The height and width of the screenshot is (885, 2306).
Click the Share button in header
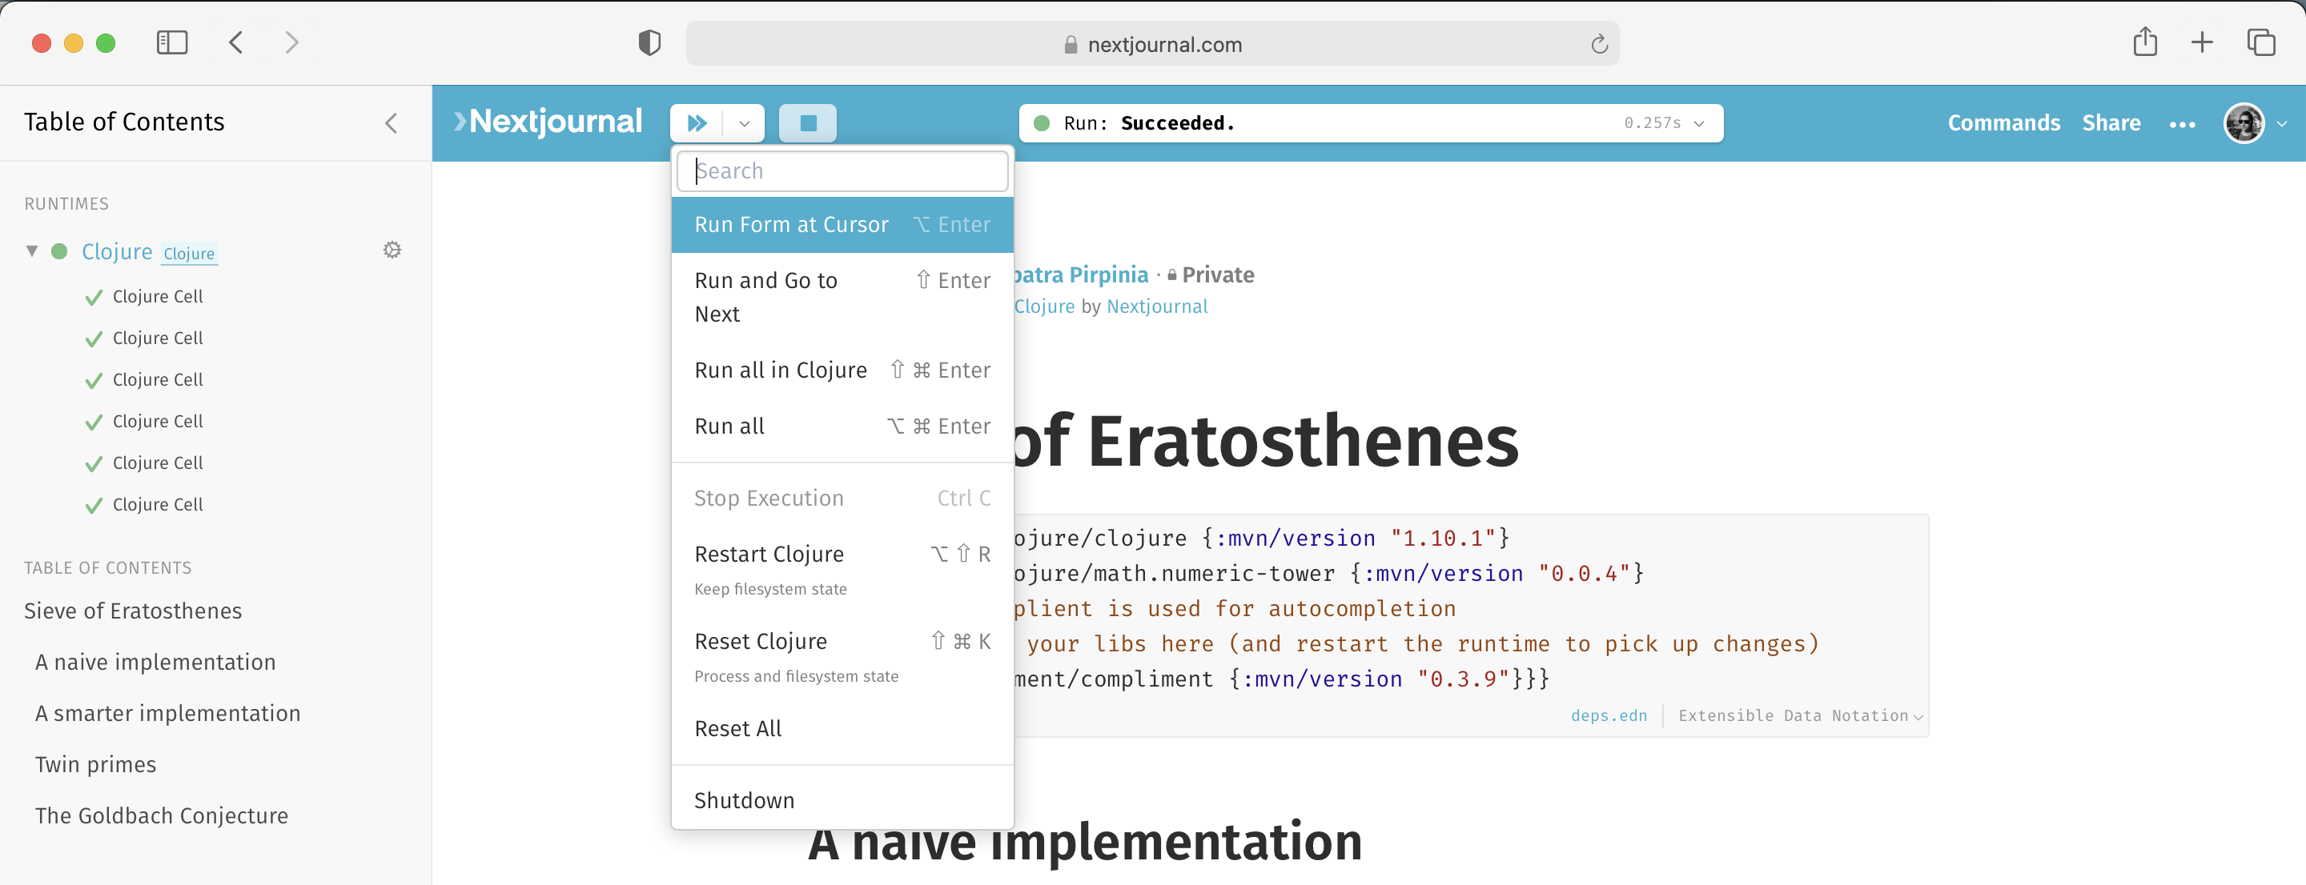click(2111, 122)
